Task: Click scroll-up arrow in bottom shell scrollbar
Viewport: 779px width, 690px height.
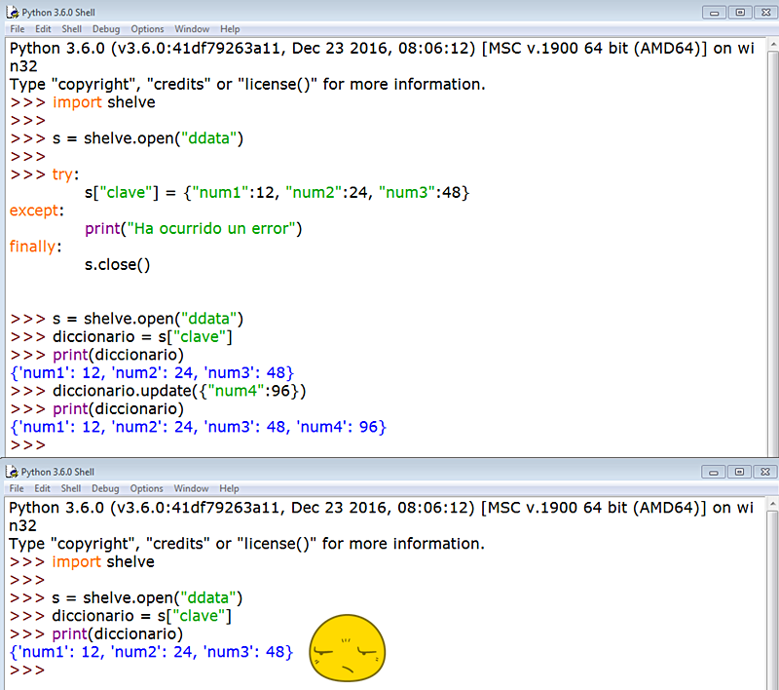Action: [x=772, y=504]
